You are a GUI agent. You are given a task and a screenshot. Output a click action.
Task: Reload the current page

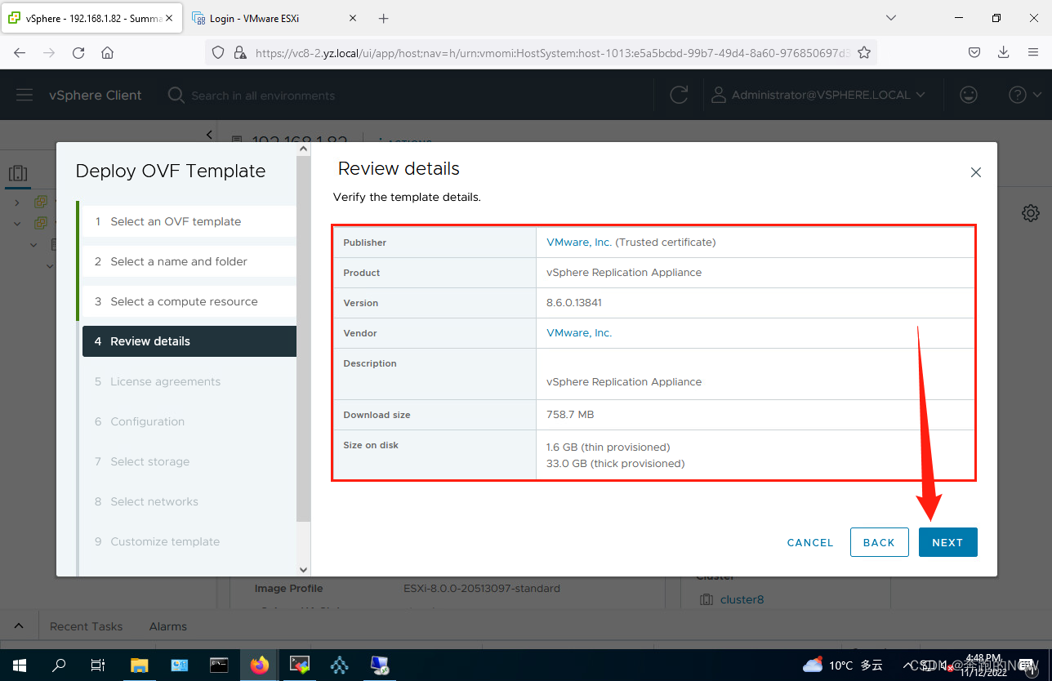[78, 52]
